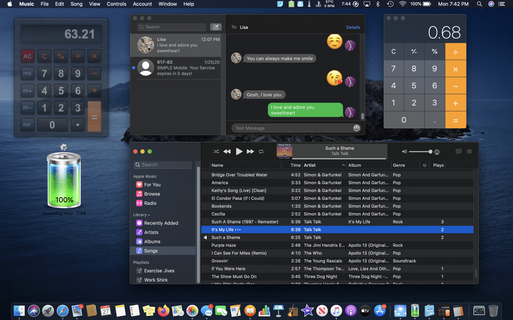Click the battery widget gear icon

pyautogui.click(x=64, y=147)
